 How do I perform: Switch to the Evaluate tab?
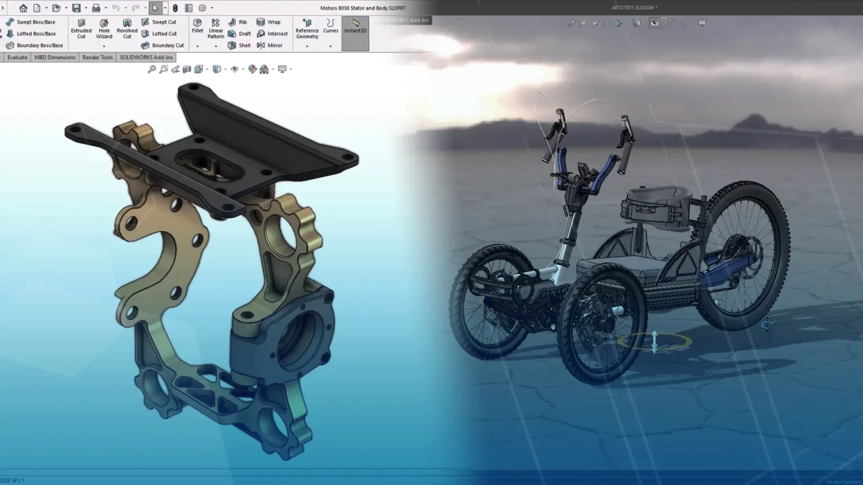click(17, 57)
